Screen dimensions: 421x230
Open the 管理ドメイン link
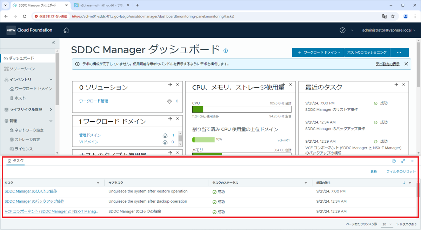pos(90,135)
